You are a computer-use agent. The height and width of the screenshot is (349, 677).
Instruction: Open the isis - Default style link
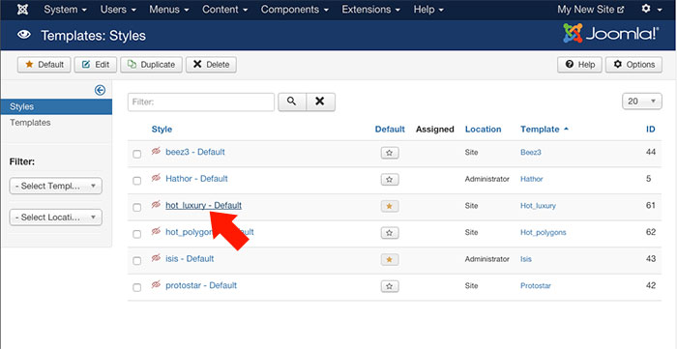[190, 259]
